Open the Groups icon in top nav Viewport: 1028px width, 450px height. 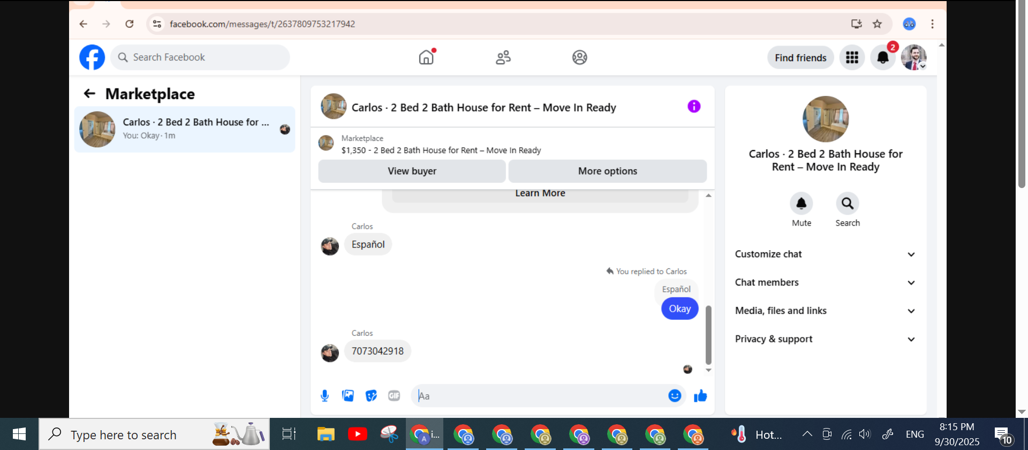[579, 57]
